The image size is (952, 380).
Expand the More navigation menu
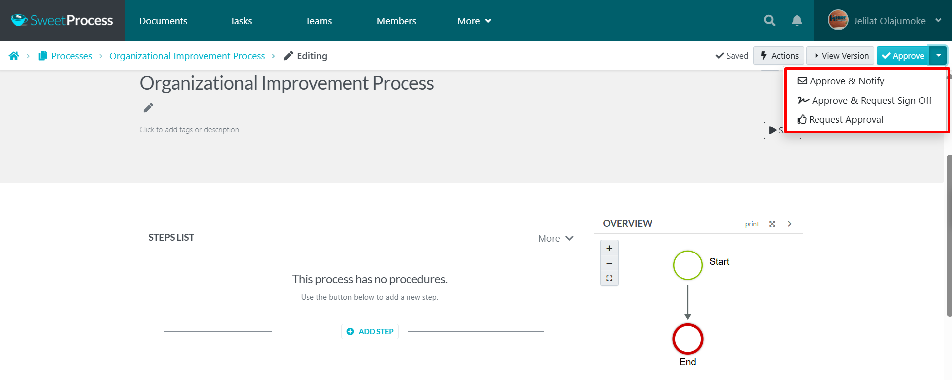coord(474,21)
